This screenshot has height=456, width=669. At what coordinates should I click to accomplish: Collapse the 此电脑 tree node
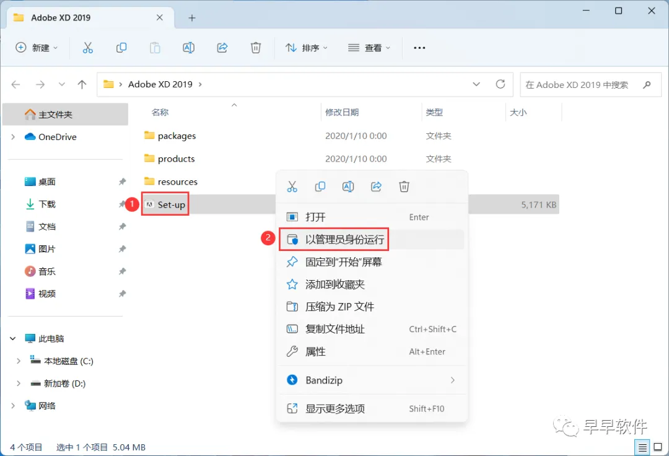[x=13, y=339]
